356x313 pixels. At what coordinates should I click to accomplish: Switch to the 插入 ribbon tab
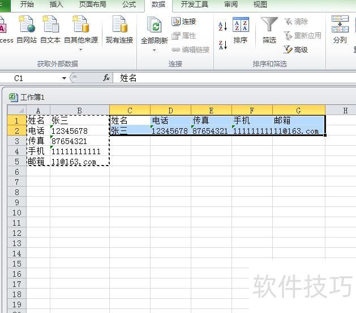pos(56,5)
